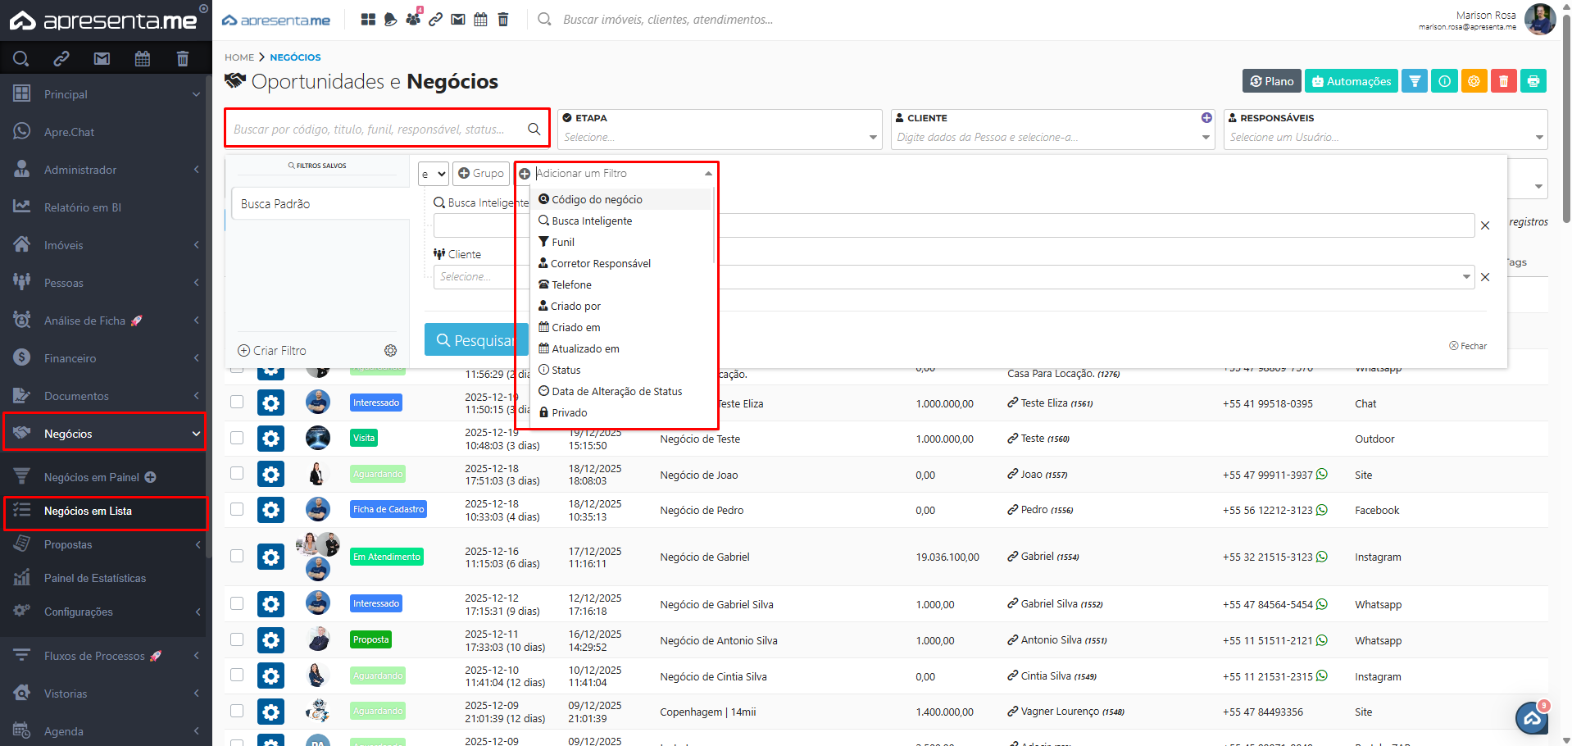Select Funil in the filter list
This screenshot has width=1572, height=746.
[562, 243]
